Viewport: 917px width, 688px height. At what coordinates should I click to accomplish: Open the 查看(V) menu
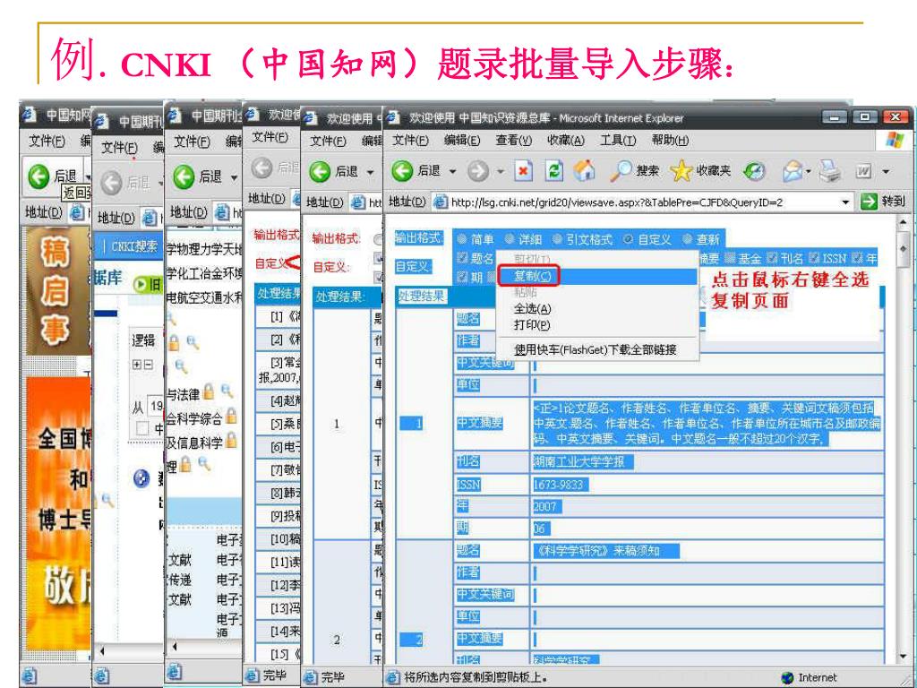point(513,141)
